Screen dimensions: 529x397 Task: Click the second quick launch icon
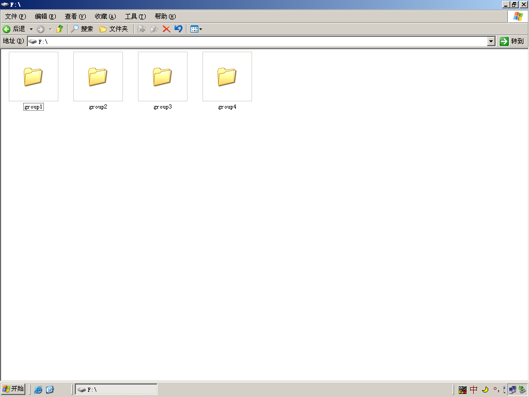coord(50,390)
